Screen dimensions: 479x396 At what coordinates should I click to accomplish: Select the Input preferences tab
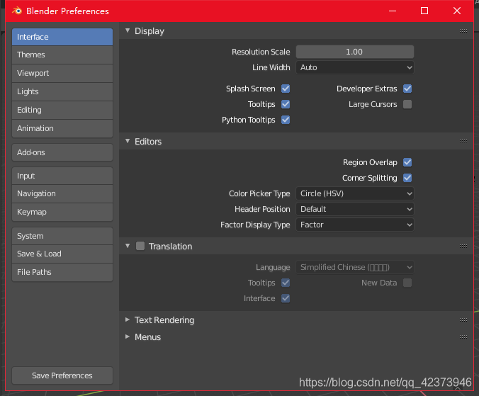pos(62,176)
